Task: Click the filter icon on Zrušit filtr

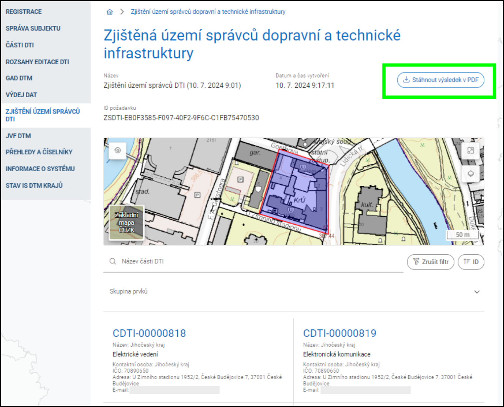Action: coord(416,262)
